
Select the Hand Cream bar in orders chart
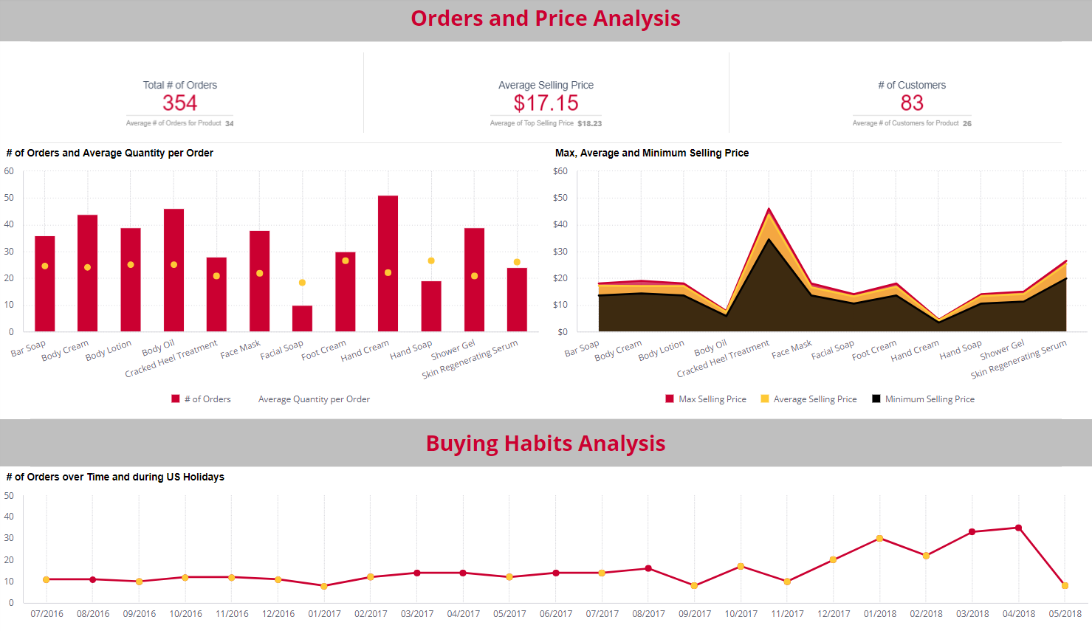tap(386, 262)
